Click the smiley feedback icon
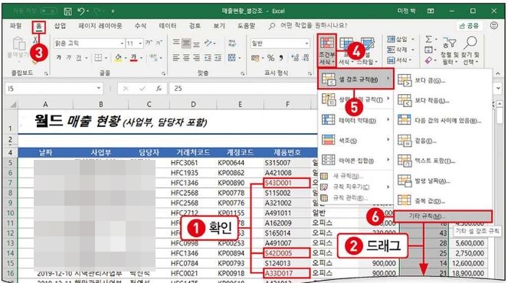508x283 pixels. click(x=493, y=25)
